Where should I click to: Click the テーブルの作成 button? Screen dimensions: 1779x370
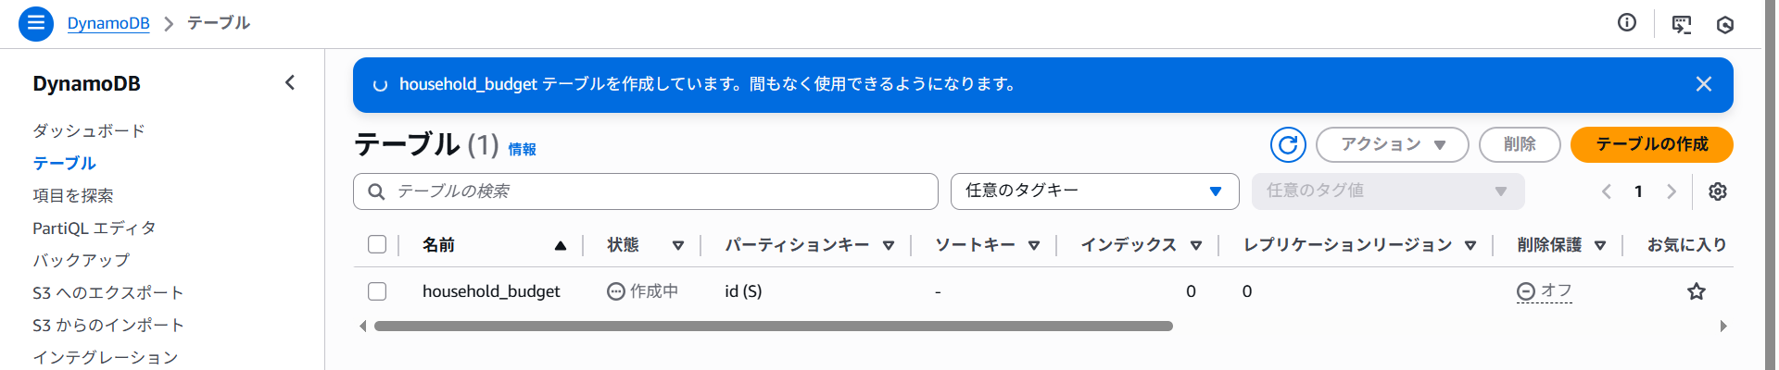(x=1651, y=144)
